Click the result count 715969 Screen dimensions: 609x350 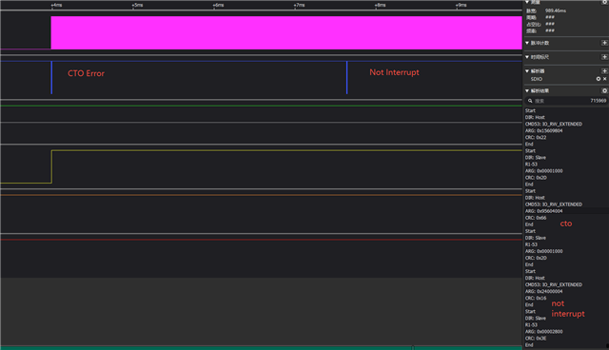[x=599, y=101]
